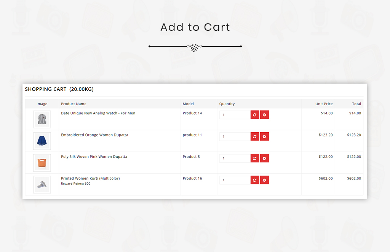
Task: Open the grey sneaker product thumbnail
Action: 42,184
